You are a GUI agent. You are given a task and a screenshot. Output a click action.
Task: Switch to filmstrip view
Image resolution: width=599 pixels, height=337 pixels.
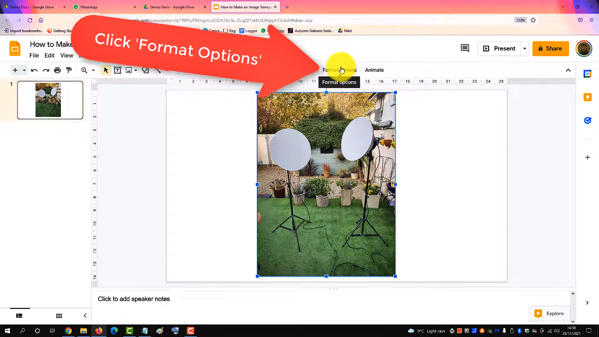19,315
